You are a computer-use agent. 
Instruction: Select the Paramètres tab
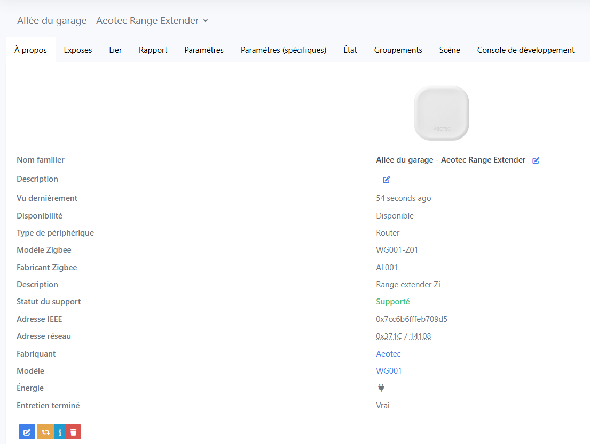[x=204, y=50]
